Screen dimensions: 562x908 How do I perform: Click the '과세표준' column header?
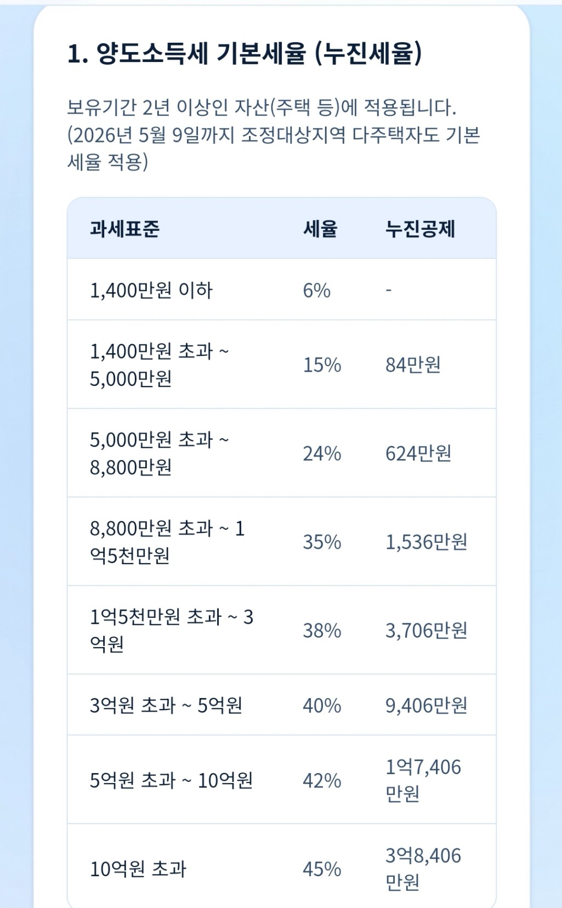124,229
